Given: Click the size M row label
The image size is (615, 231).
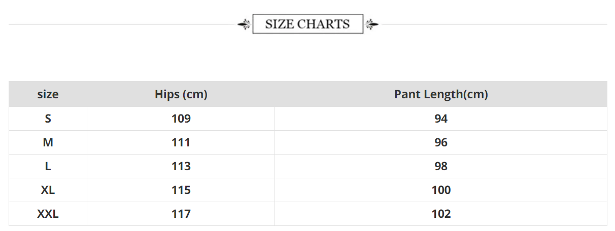Looking at the screenshot, I should (48, 142).
